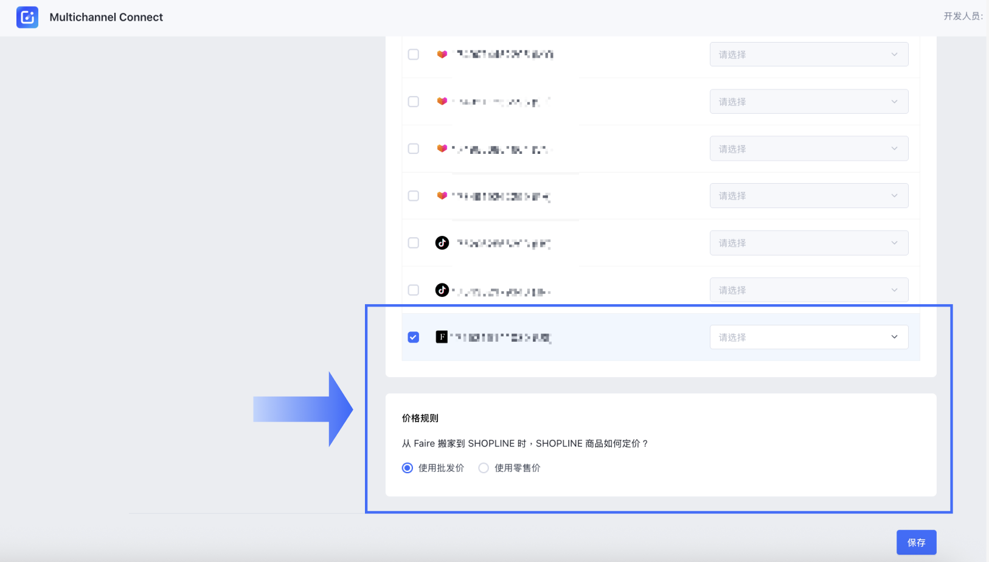Check the third Lazada store checkbox from the top

[x=414, y=148]
